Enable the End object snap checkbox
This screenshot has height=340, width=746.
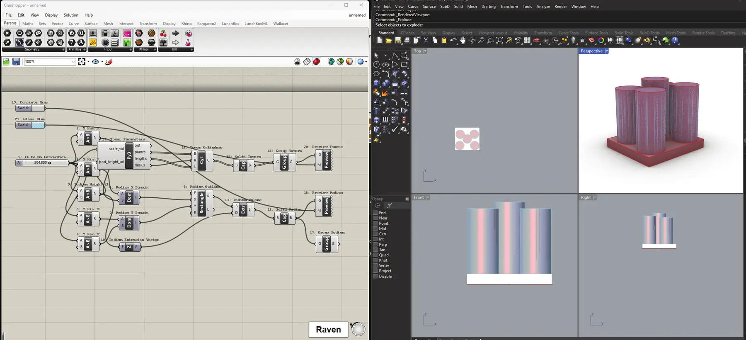[375, 213]
